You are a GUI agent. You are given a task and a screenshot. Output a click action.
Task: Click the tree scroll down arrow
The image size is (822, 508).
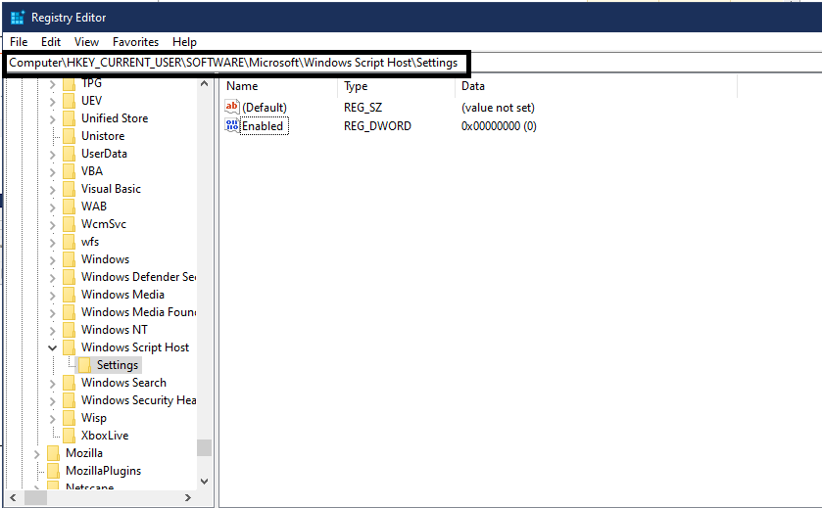pos(205,482)
